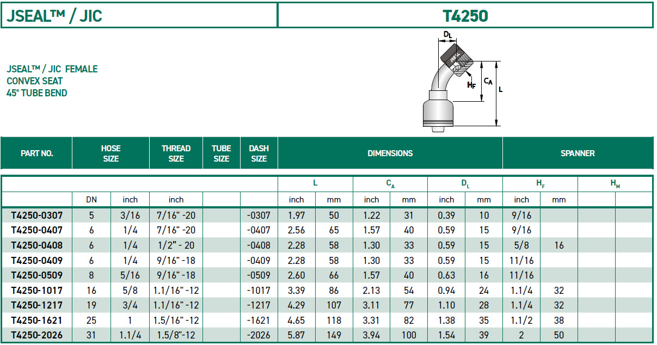Viewport: 657px width, 345px height.
Task: Click the THREAD SIZE column header
Action: 176,153
